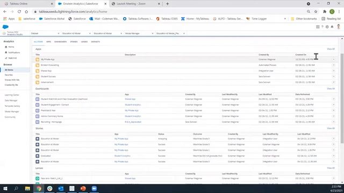
Task: Click the green lens icon in Lenses
Action: (37, 179)
